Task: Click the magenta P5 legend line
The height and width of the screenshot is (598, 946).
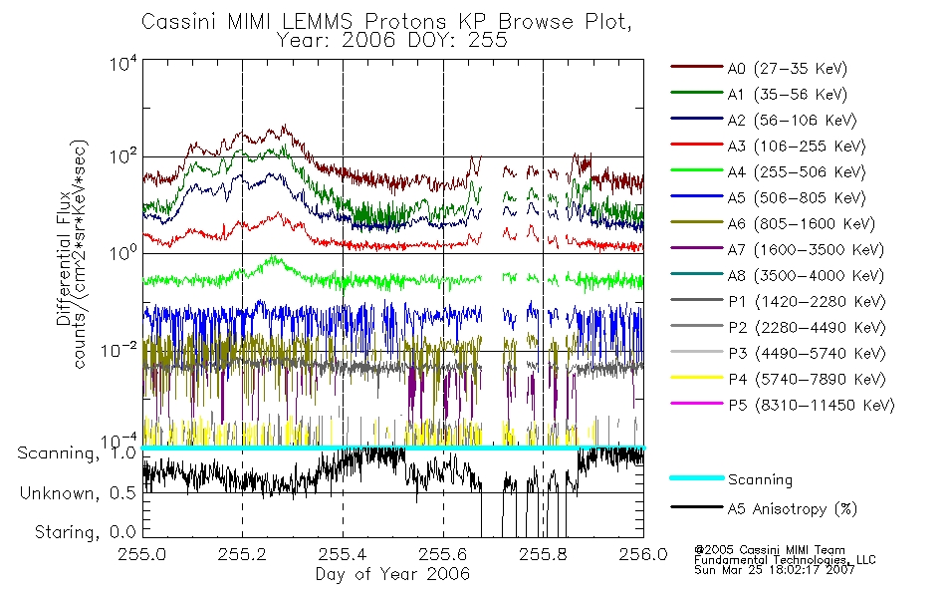Action: pyautogui.click(x=697, y=404)
